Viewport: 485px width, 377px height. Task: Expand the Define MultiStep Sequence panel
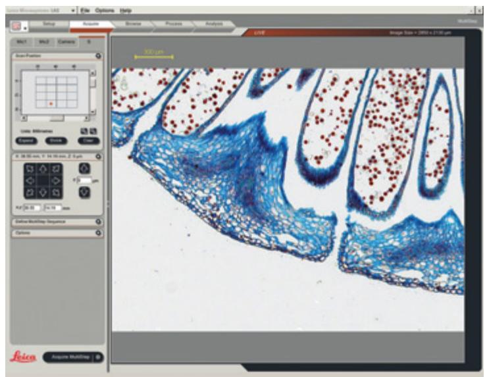coord(98,222)
